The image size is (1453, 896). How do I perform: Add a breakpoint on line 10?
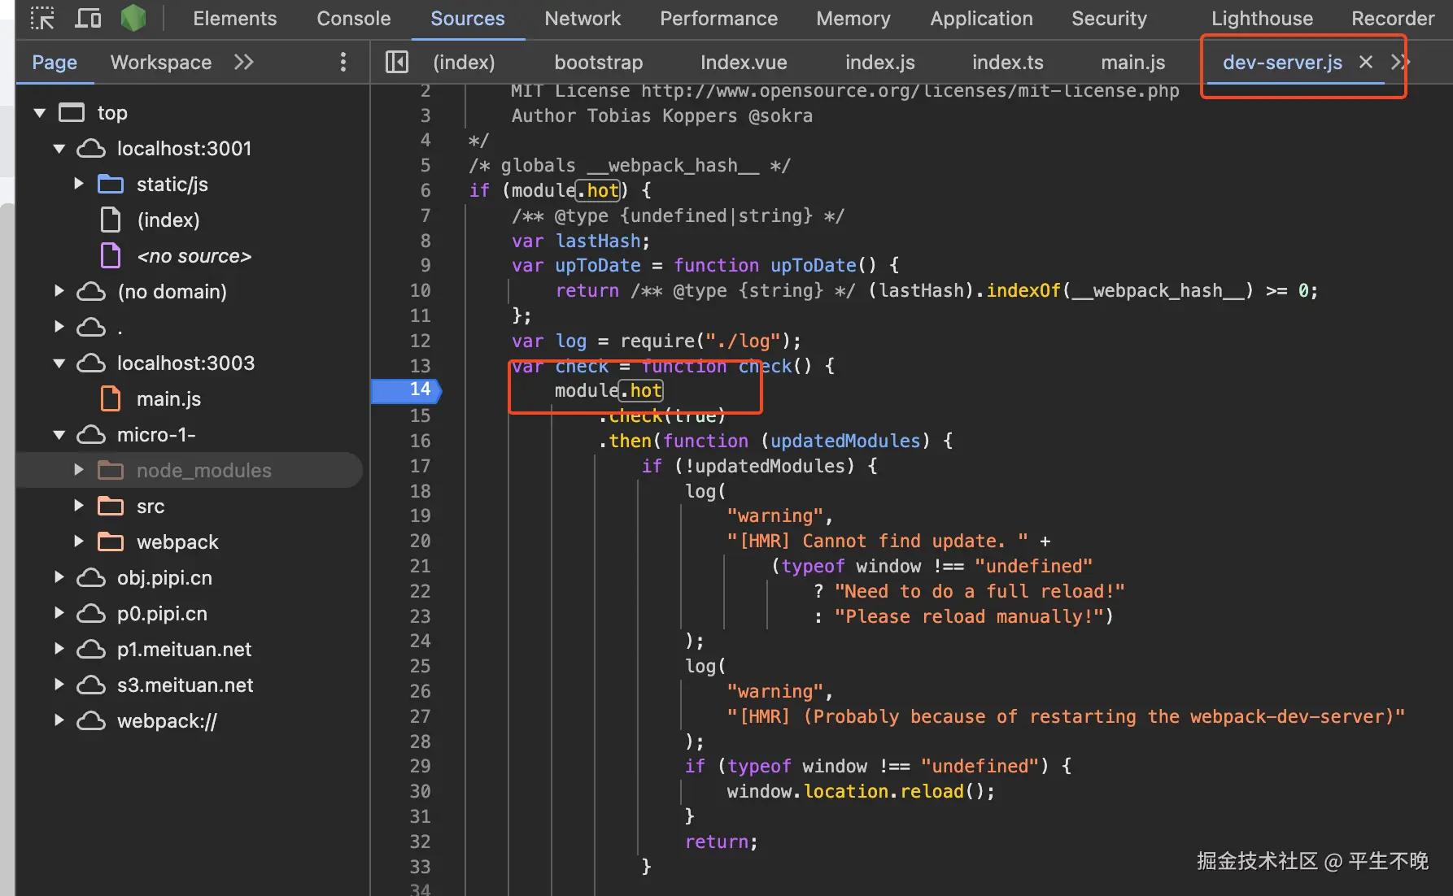(x=420, y=290)
